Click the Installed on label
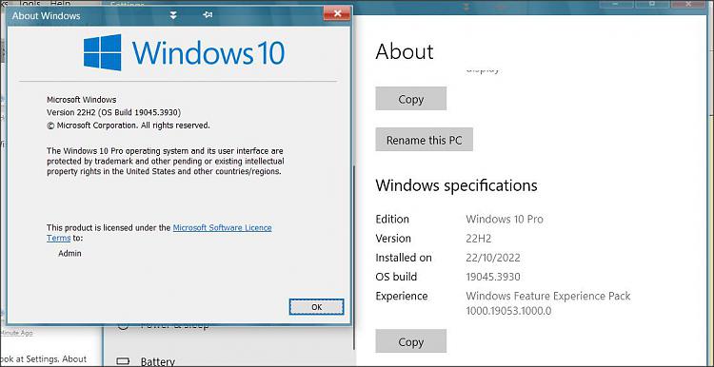The width and height of the screenshot is (714, 367). tap(404, 258)
